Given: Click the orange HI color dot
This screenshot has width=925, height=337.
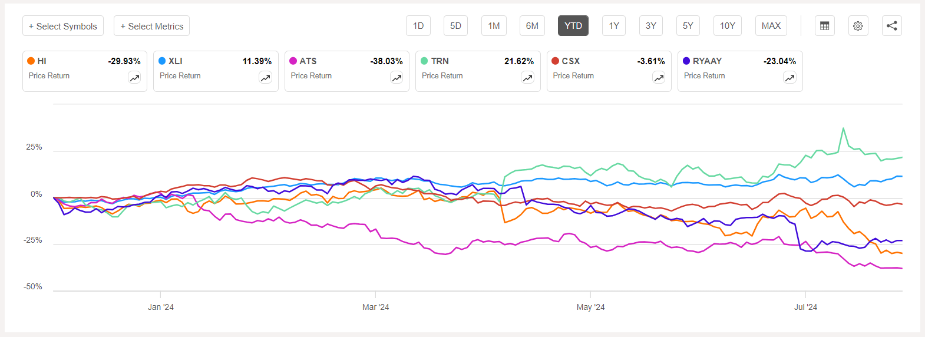Looking at the screenshot, I should click(x=31, y=61).
